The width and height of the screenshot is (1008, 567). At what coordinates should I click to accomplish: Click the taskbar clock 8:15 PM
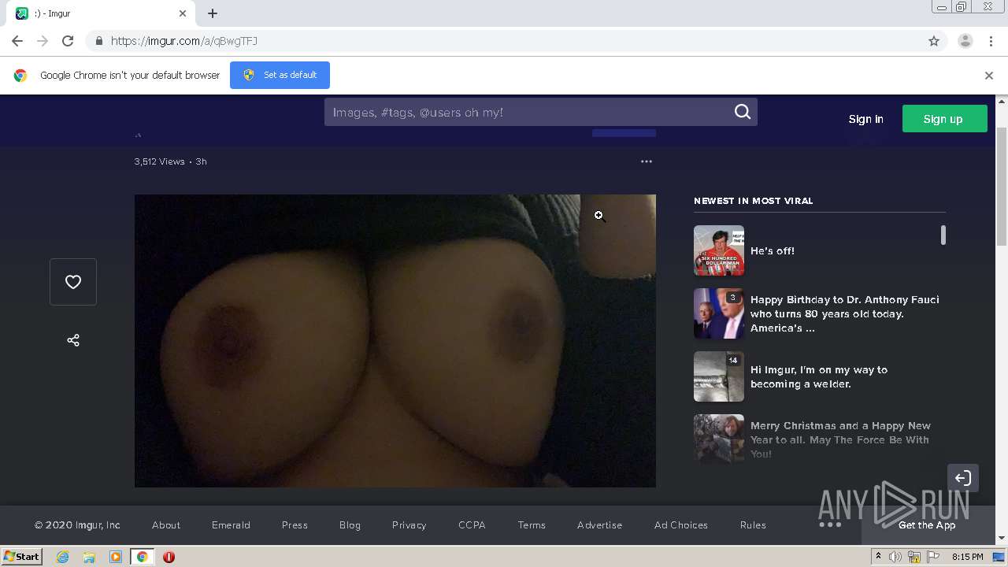[968, 557]
